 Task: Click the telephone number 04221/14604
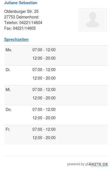coord(31,23)
